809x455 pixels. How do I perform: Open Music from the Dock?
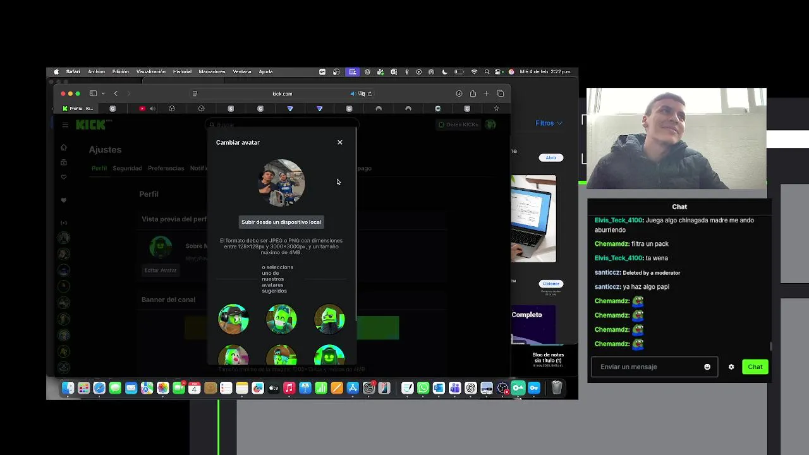click(x=289, y=388)
